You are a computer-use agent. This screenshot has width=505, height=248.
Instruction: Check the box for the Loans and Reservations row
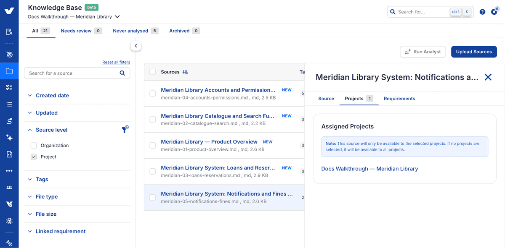point(152,172)
